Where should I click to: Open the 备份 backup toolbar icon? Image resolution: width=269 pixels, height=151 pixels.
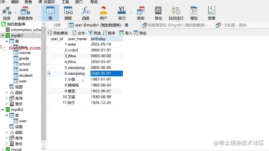158,13
